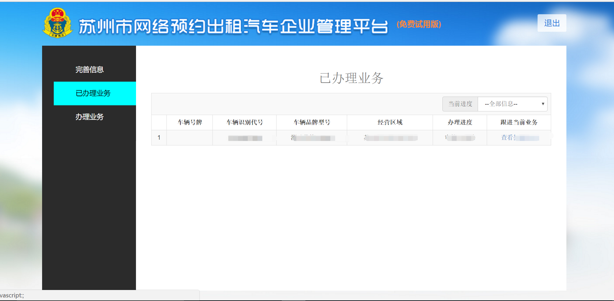This screenshot has width=614, height=301.
Task: Click the operating area cell in row 1
Action: click(390, 138)
